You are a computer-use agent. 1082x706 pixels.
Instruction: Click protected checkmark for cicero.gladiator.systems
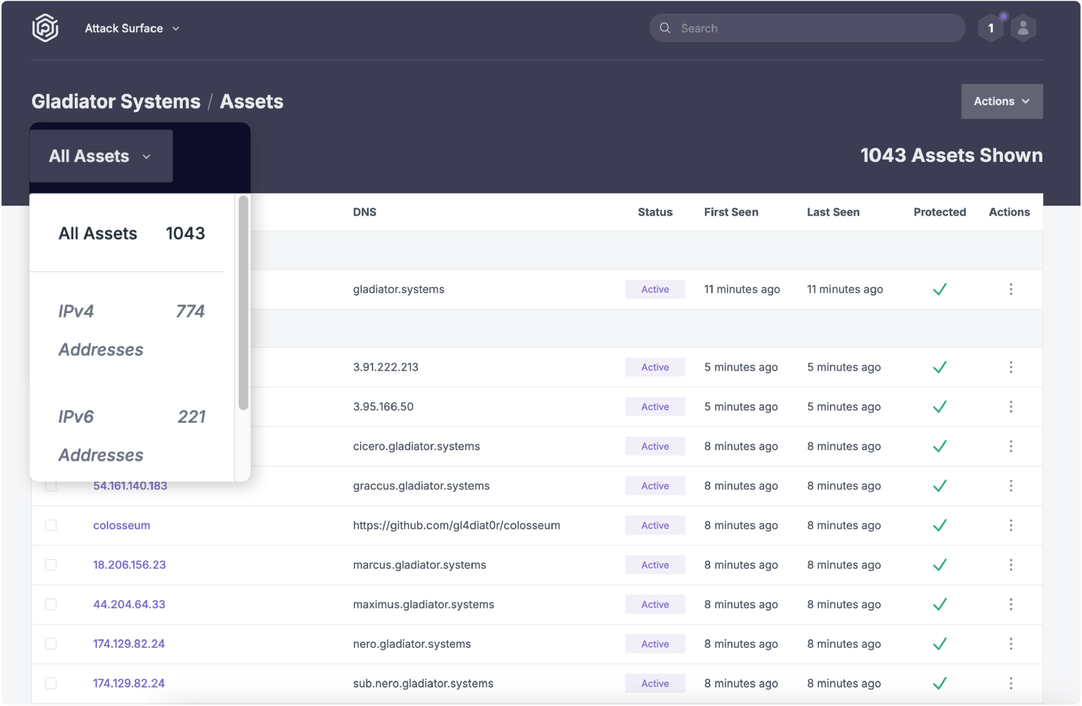(x=940, y=446)
